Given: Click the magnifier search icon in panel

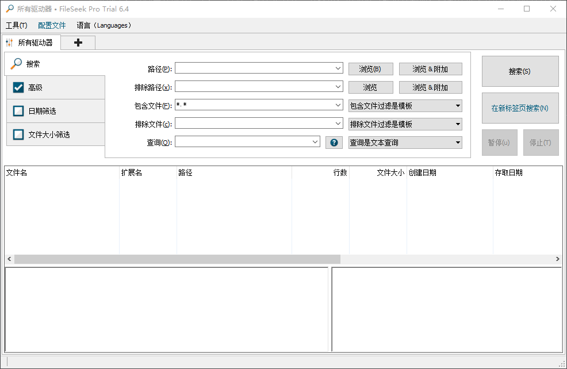Looking at the screenshot, I should pos(16,64).
